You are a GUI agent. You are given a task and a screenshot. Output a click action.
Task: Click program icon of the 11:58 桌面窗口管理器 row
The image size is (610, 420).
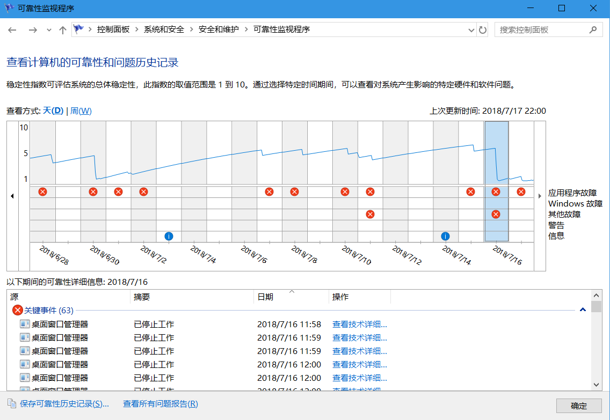coord(25,324)
